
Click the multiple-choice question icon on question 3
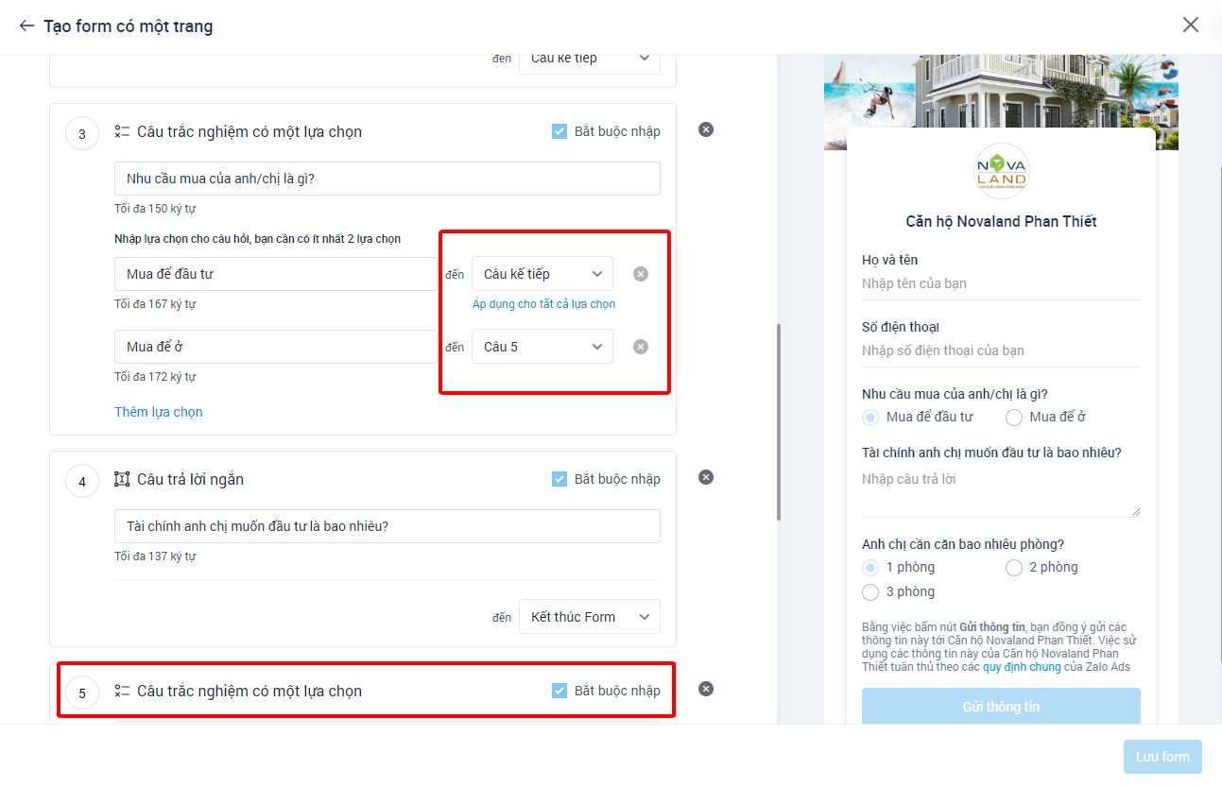click(x=121, y=131)
